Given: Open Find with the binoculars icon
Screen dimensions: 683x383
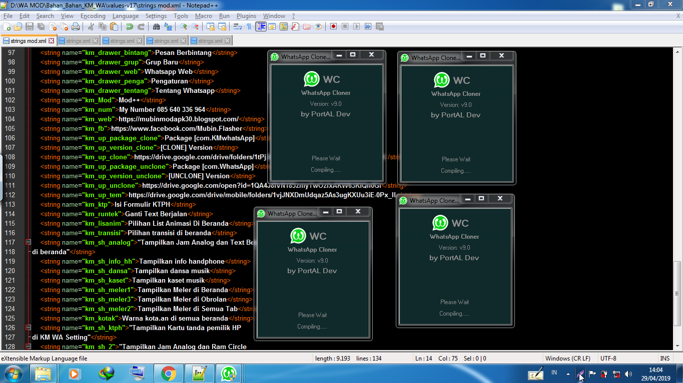Looking at the screenshot, I should pos(157,26).
